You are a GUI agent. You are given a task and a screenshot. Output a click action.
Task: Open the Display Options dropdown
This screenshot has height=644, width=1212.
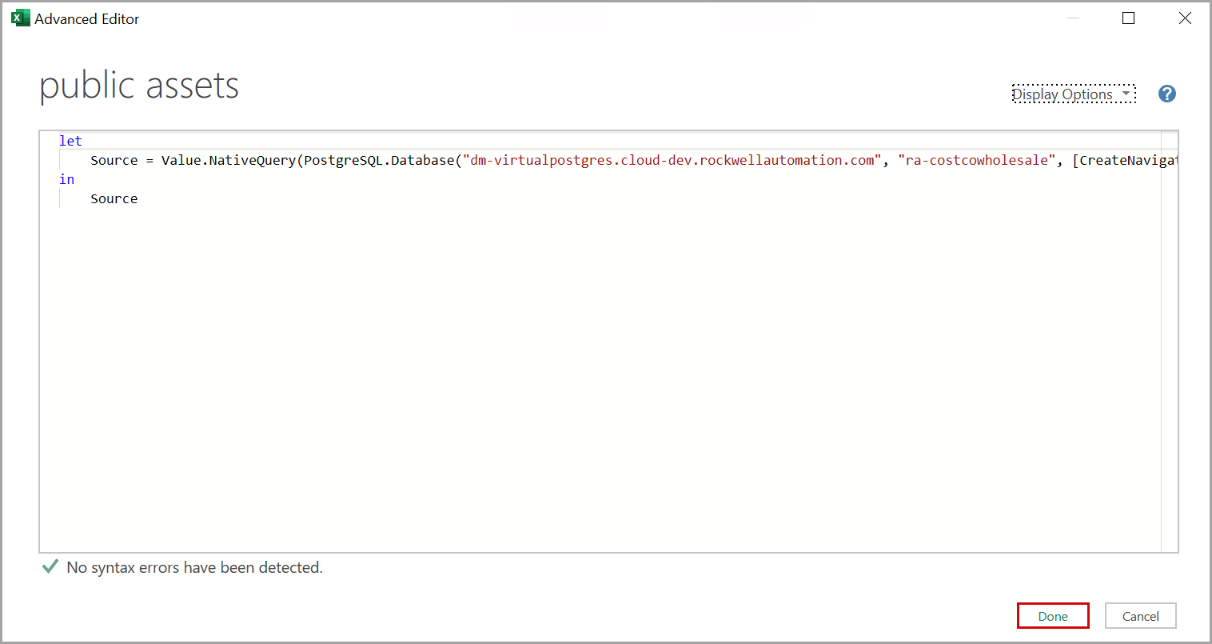click(x=1073, y=94)
